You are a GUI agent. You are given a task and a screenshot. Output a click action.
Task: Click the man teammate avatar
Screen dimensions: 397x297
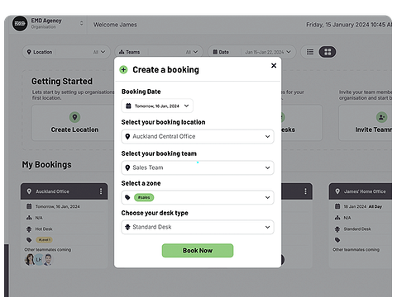coord(48,260)
